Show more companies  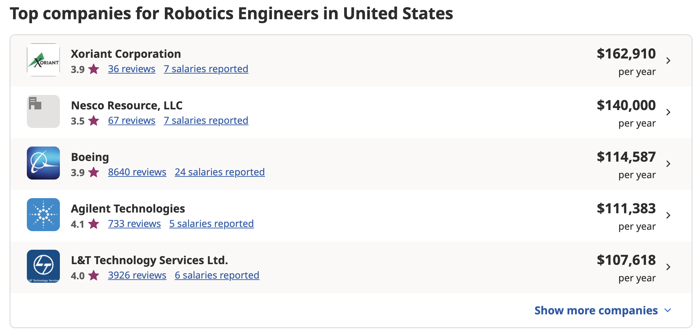603,310
